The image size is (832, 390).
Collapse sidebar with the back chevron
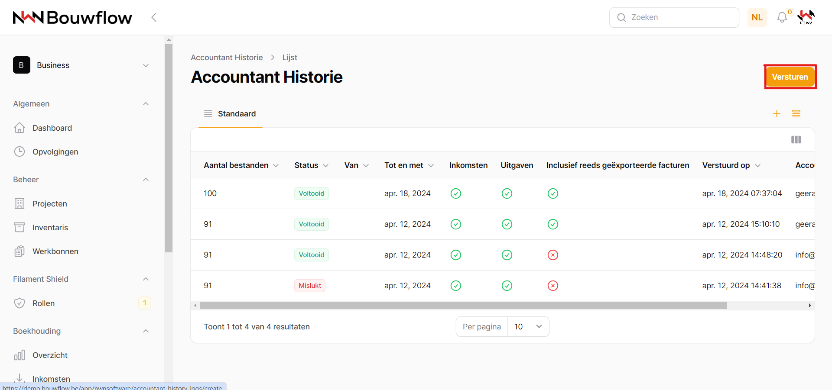154,17
